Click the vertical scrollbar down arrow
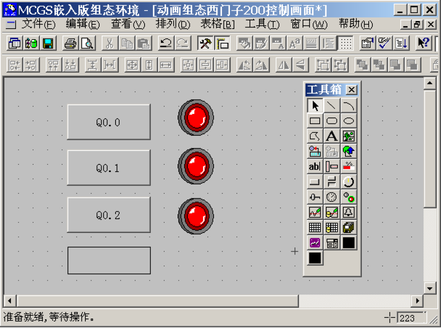Viewport: 441px width, 328px height. 430,288
